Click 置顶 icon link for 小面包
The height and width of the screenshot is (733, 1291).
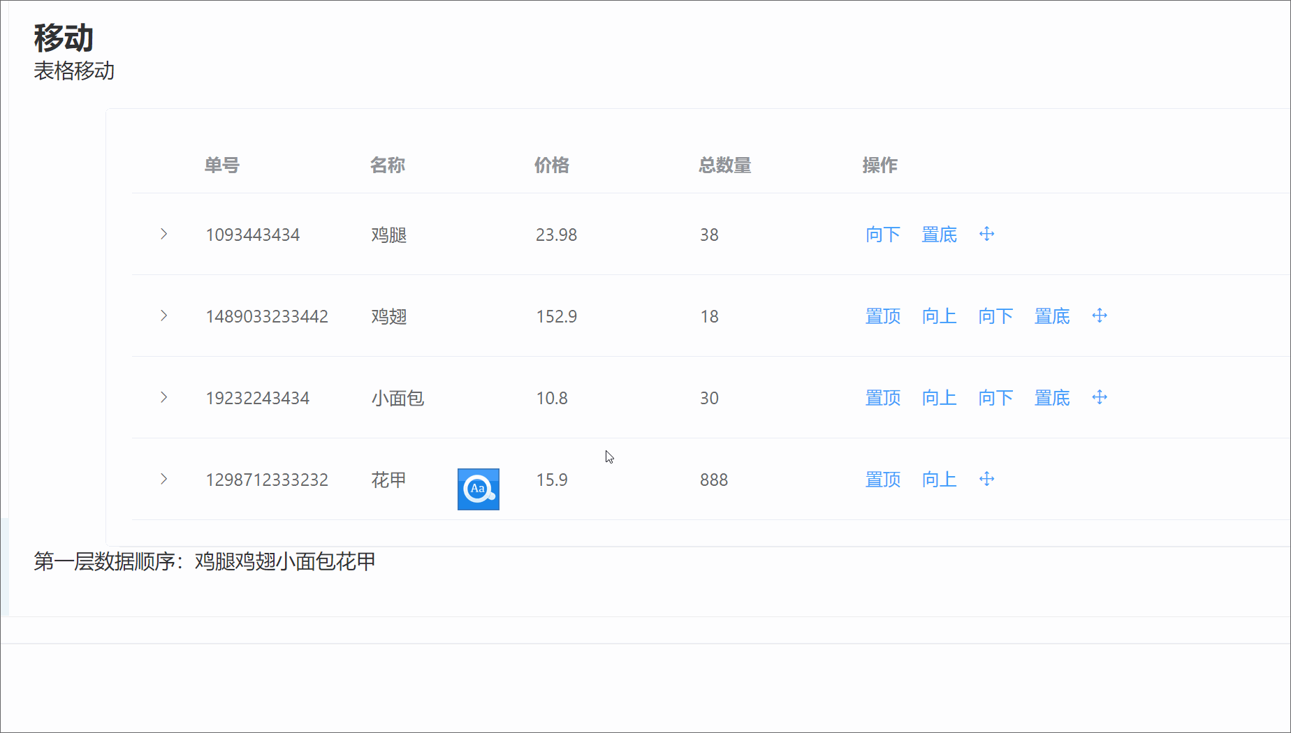pos(882,397)
